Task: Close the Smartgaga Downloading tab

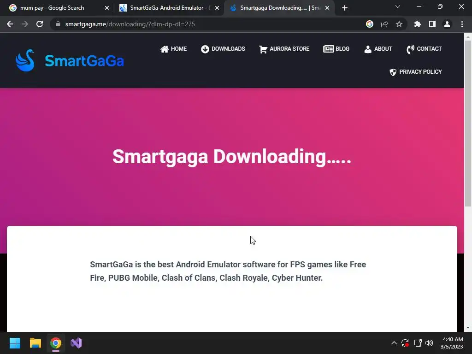Action: pyautogui.click(x=327, y=8)
